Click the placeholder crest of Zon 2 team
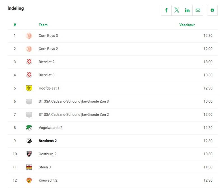This screenshot has height=188, width=224. (x=29, y=115)
